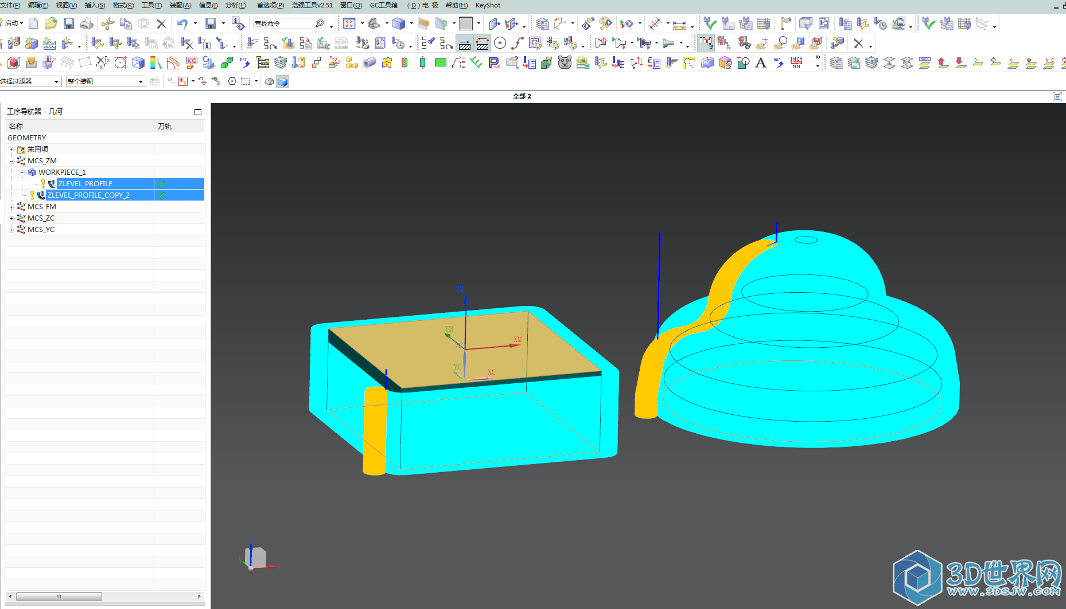This screenshot has height=609, width=1066.
Task: Click the Copy icon
Action: pos(126,23)
